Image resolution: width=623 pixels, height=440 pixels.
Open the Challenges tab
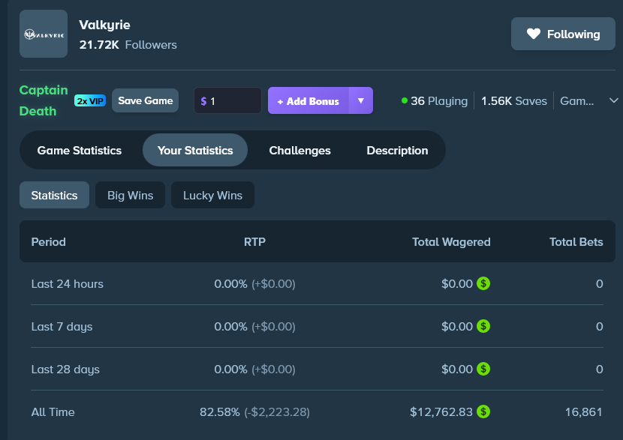point(299,151)
